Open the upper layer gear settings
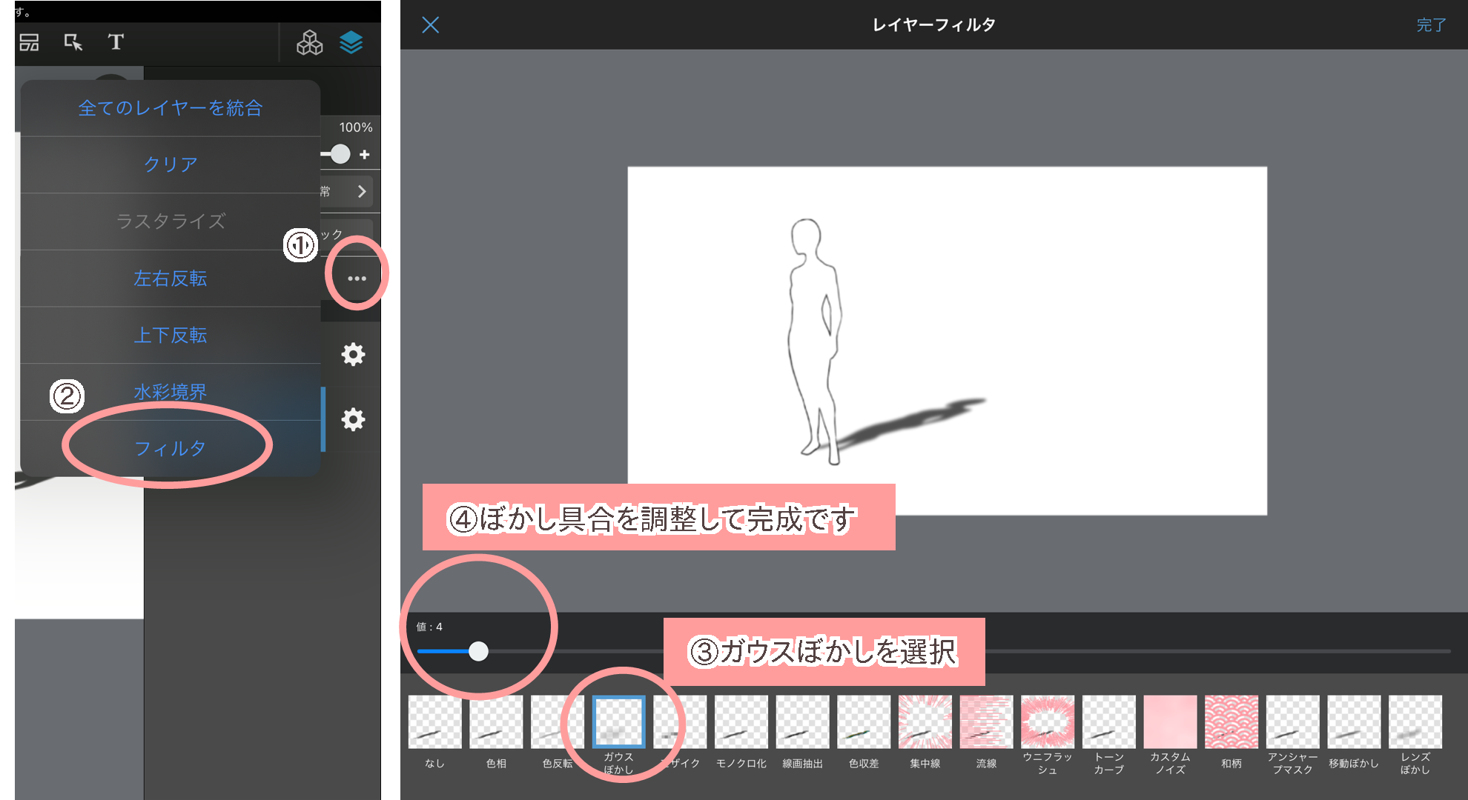 (353, 354)
